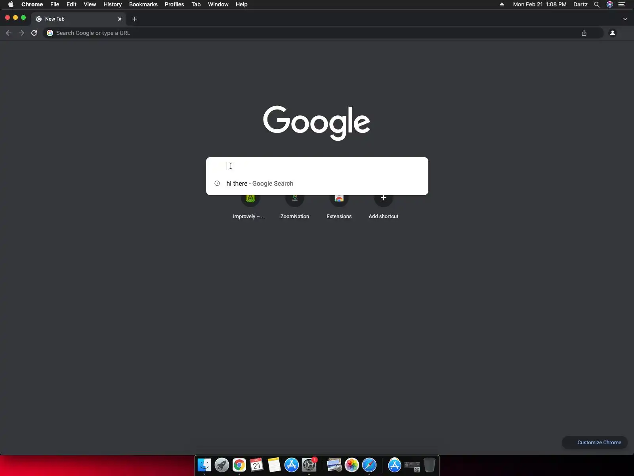Viewport: 634px width, 476px height.
Task: Select the New Tab tab
Action: [x=79, y=19]
